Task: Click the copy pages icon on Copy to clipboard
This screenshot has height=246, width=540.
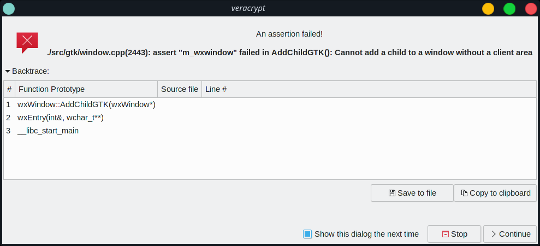Action: point(464,193)
